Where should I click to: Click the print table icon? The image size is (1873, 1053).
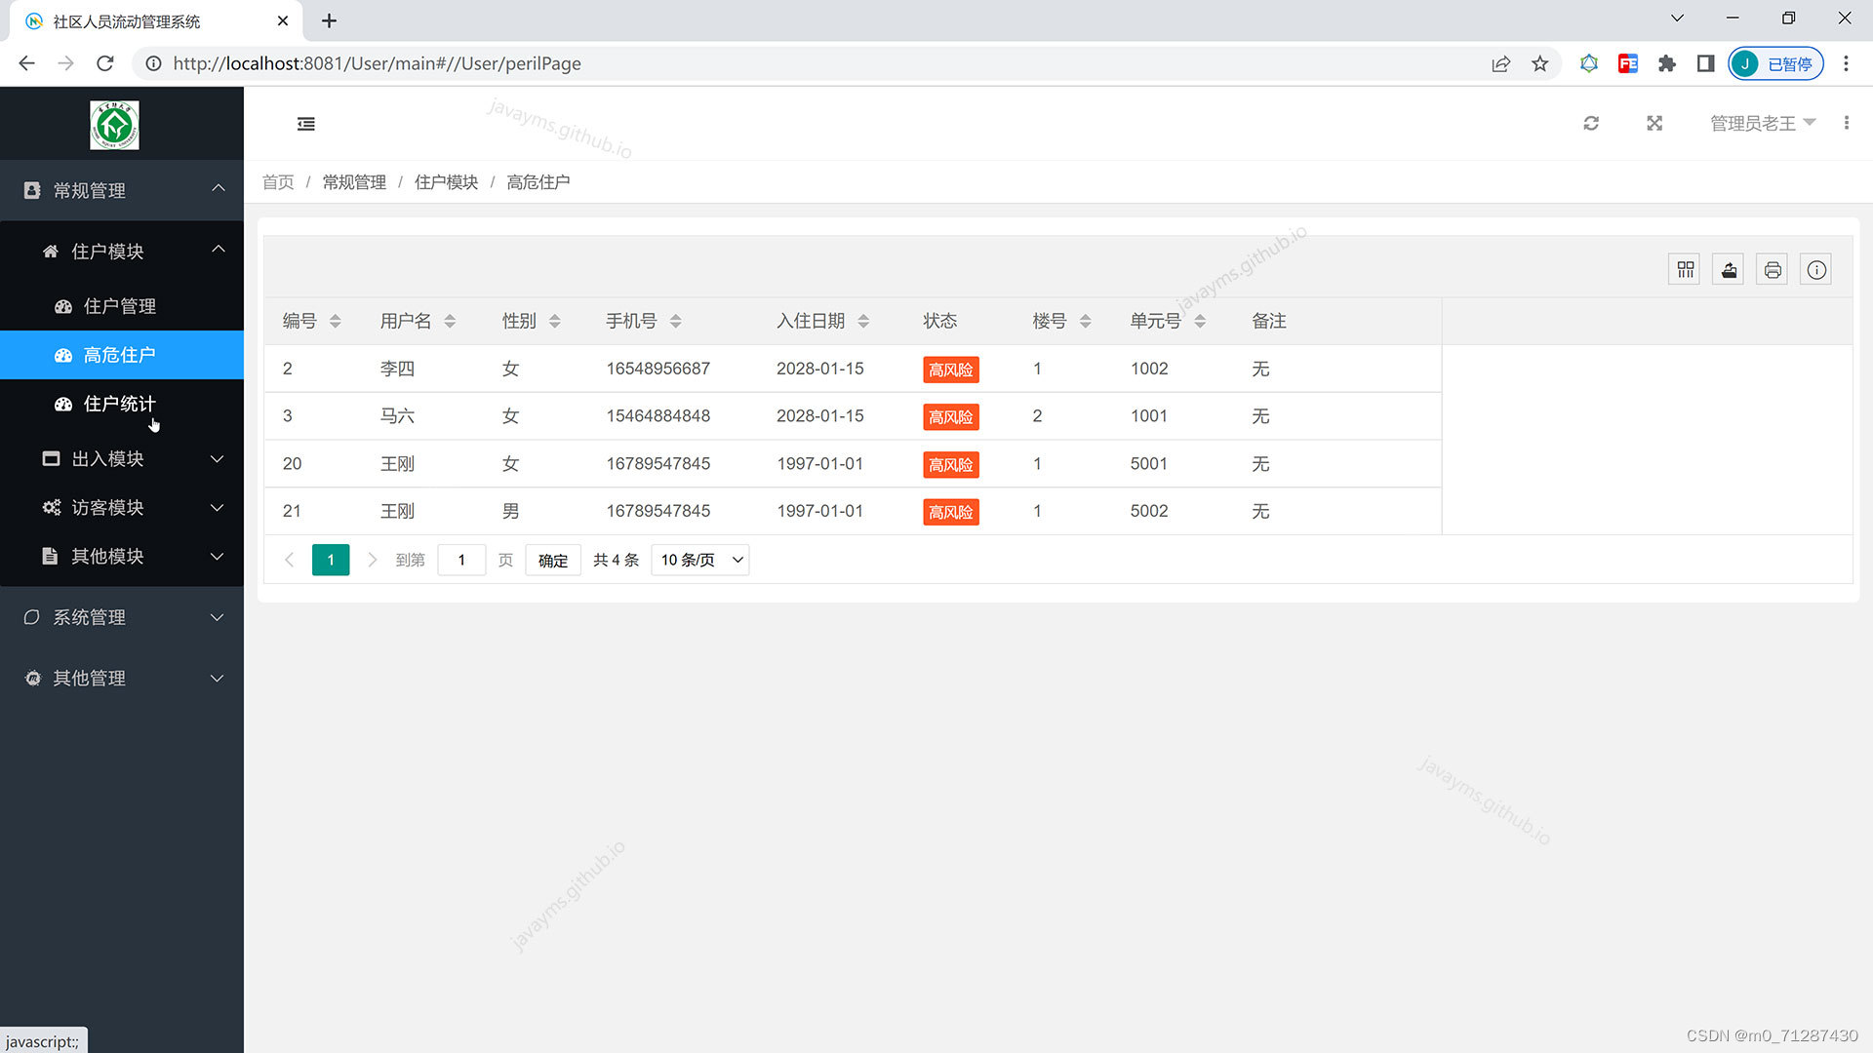pyautogui.click(x=1773, y=270)
